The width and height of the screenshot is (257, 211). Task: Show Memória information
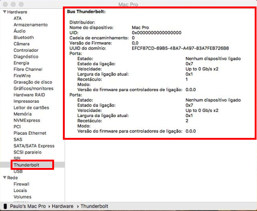click(x=23, y=114)
